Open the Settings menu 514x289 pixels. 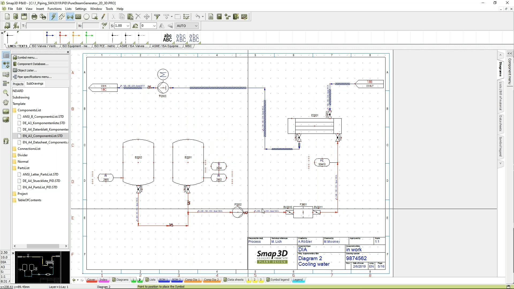point(81,9)
